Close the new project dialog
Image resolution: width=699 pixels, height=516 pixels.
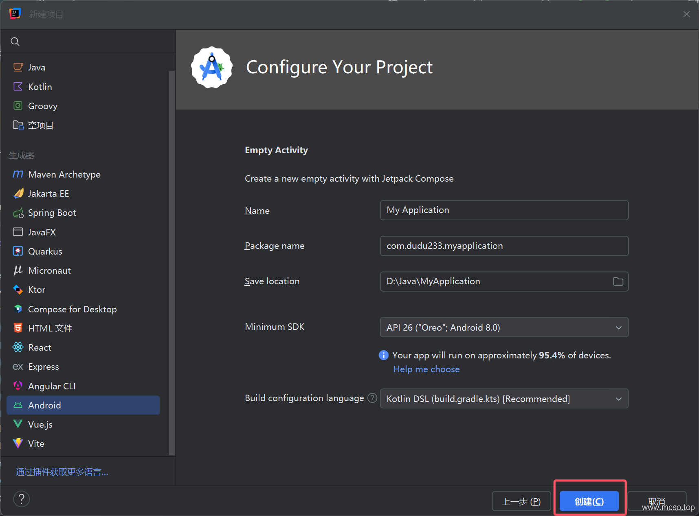click(x=686, y=14)
